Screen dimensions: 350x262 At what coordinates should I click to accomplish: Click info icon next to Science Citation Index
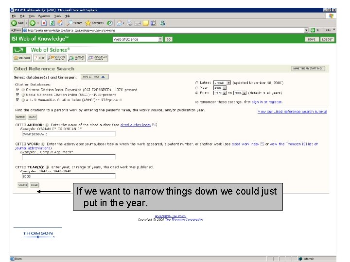pyautogui.click(x=23, y=90)
